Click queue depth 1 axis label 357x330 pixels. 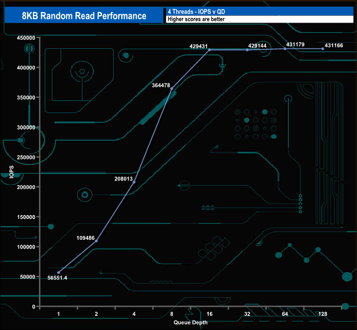point(59,314)
